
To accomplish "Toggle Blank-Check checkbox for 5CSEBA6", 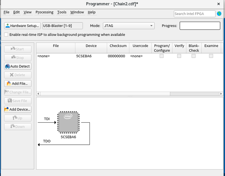I will [194, 56].
